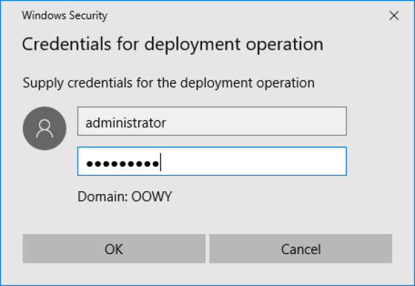Screen dimensions: 415x286
Task: Click the user avatar icon
Action: coord(46,129)
